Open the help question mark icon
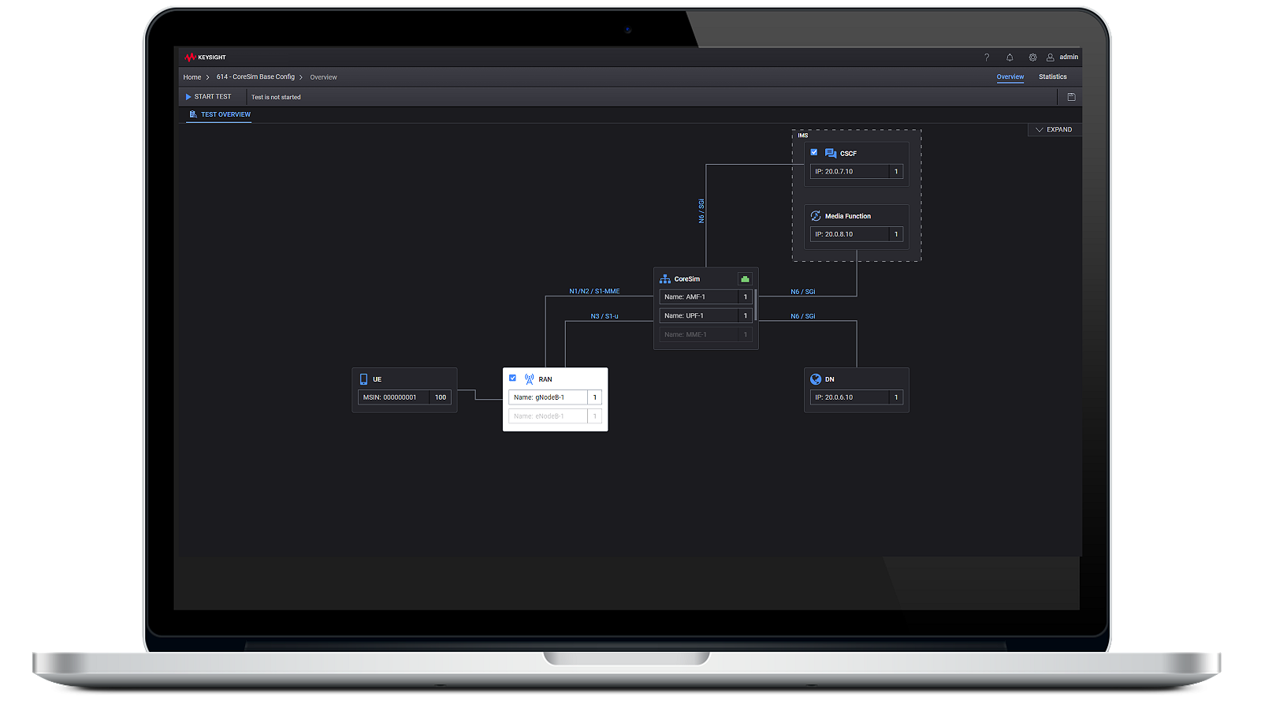 click(986, 58)
